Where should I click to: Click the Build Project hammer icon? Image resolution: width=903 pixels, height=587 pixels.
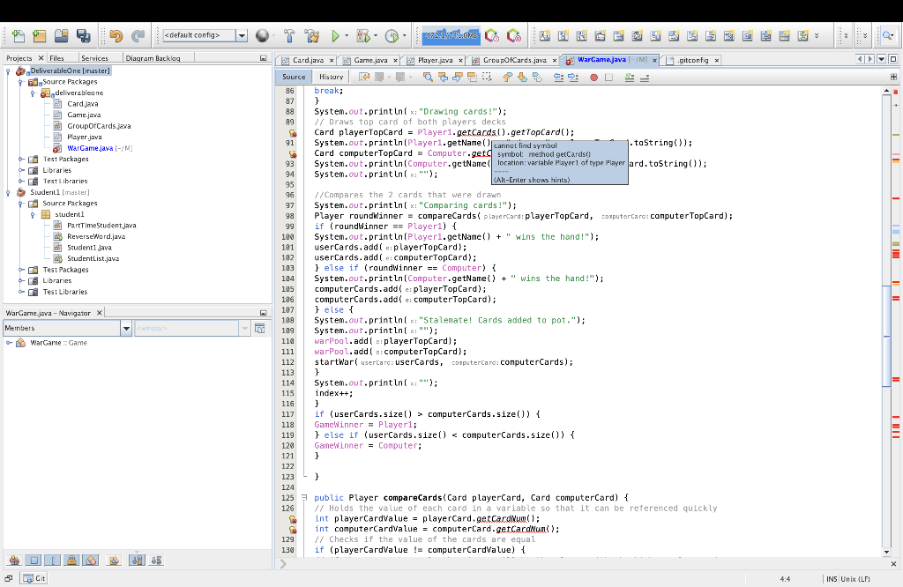pyautogui.click(x=289, y=36)
